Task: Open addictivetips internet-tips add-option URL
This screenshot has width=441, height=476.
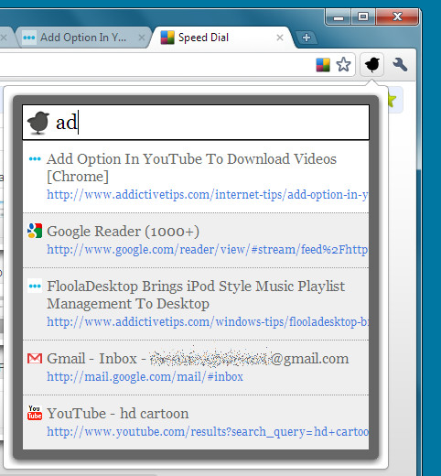Action: [x=208, y=195]
